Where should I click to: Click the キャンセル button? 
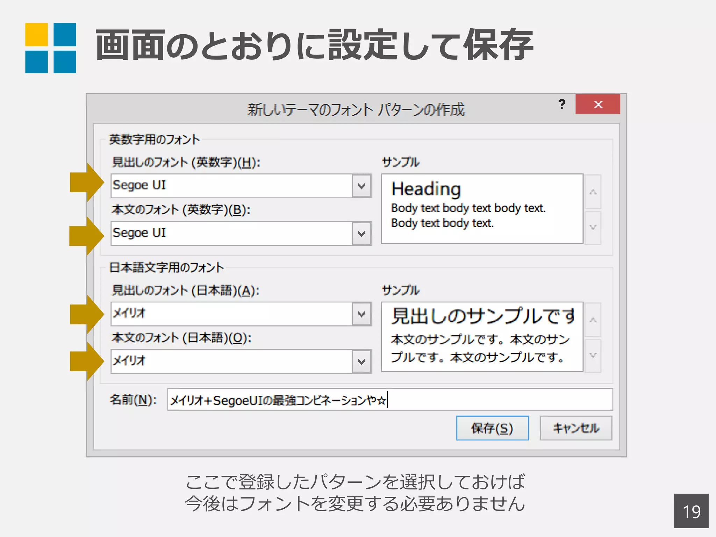pyautogui.click(x=576, y=428)
